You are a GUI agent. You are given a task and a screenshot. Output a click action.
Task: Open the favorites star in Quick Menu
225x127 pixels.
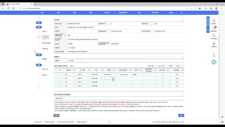coord(214,20)
